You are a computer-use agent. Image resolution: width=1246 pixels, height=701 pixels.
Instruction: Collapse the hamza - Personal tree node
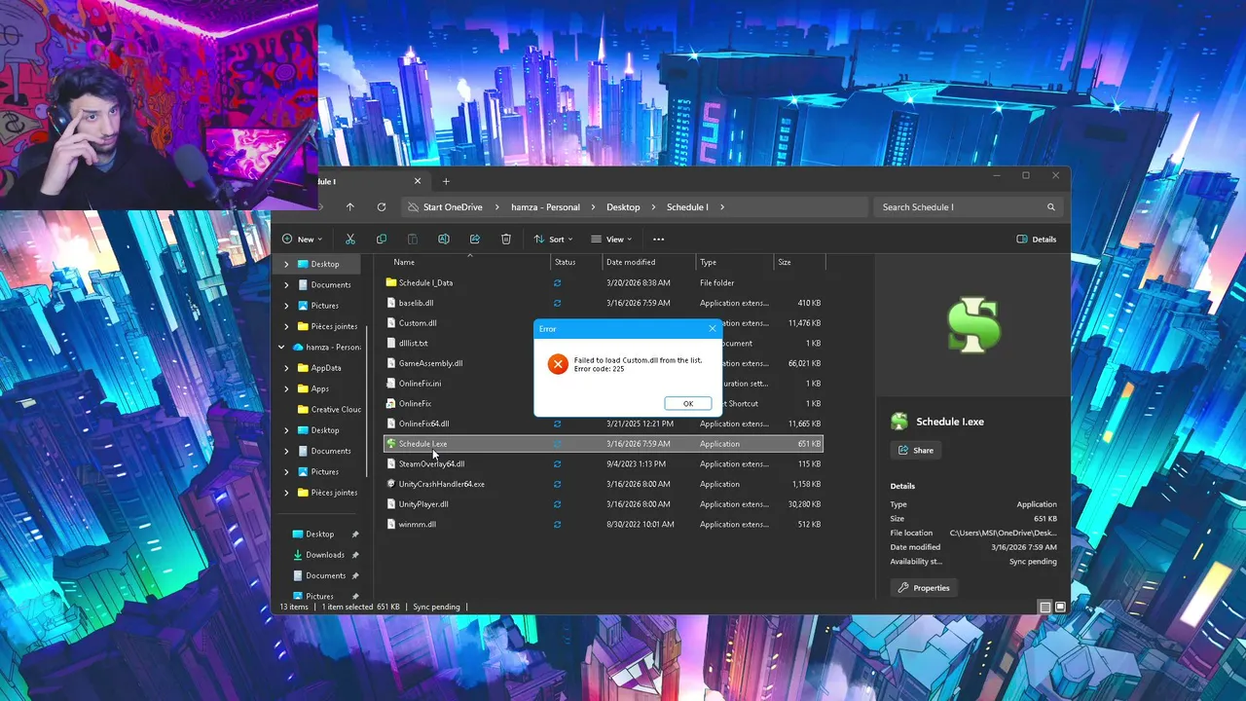tap(281, 347)
